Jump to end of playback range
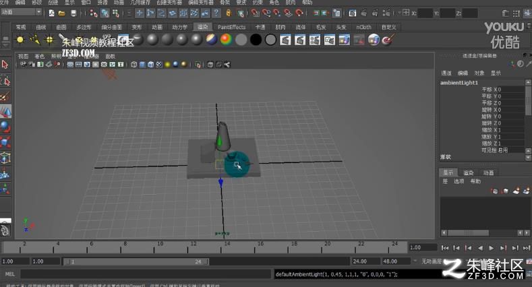532x287 pixels. [x=526, y=248]
